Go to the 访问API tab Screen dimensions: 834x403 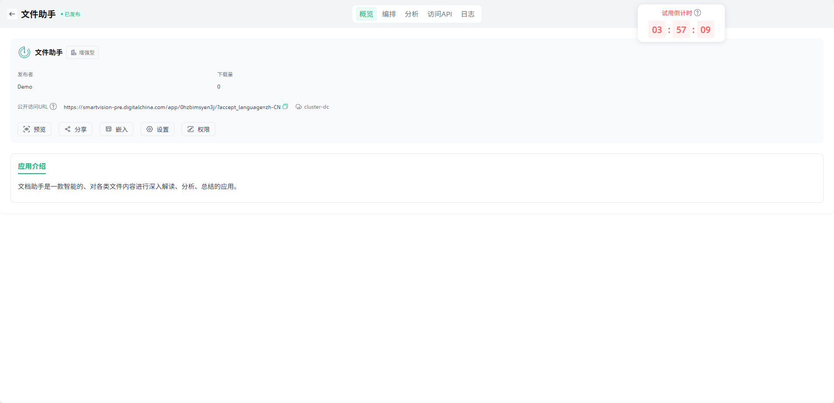439,14
